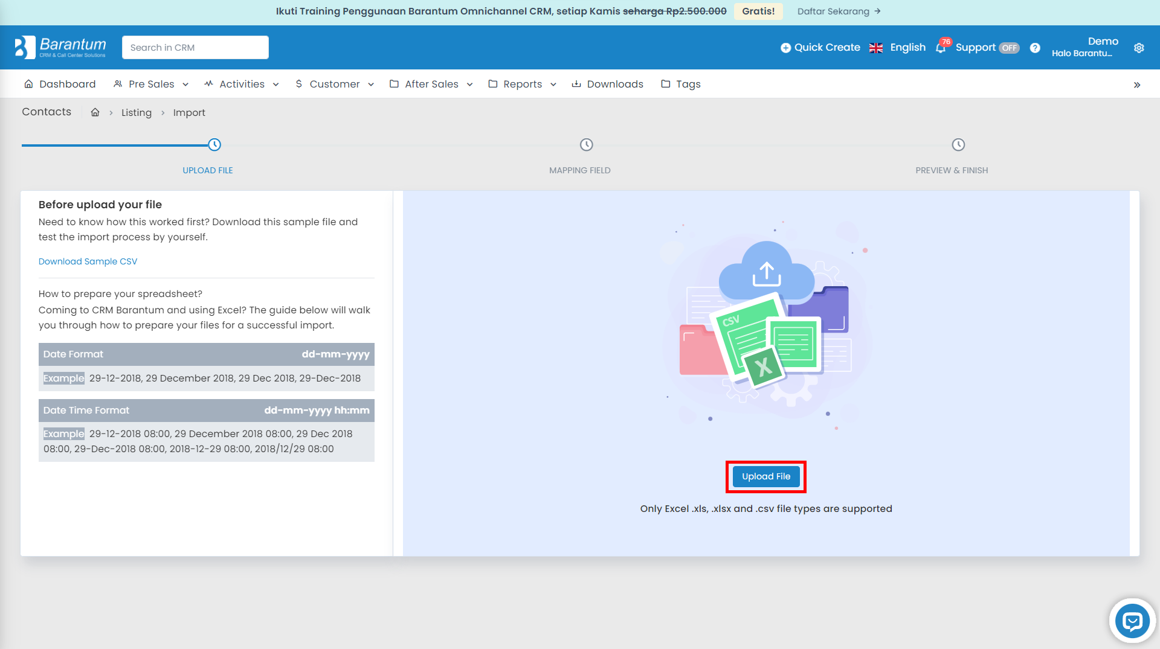Click the Barantum logo
The width and height of the screenshot is (1160, 649).
[x=60, y=47]
